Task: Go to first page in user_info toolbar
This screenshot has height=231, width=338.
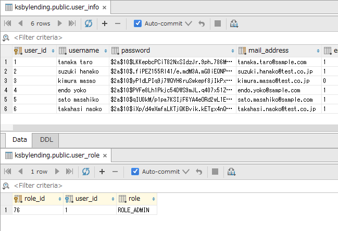Action: point(7,23)
